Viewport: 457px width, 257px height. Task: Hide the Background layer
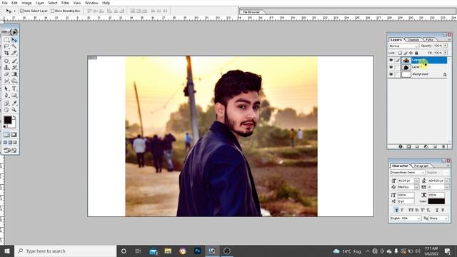pos(391,74)
